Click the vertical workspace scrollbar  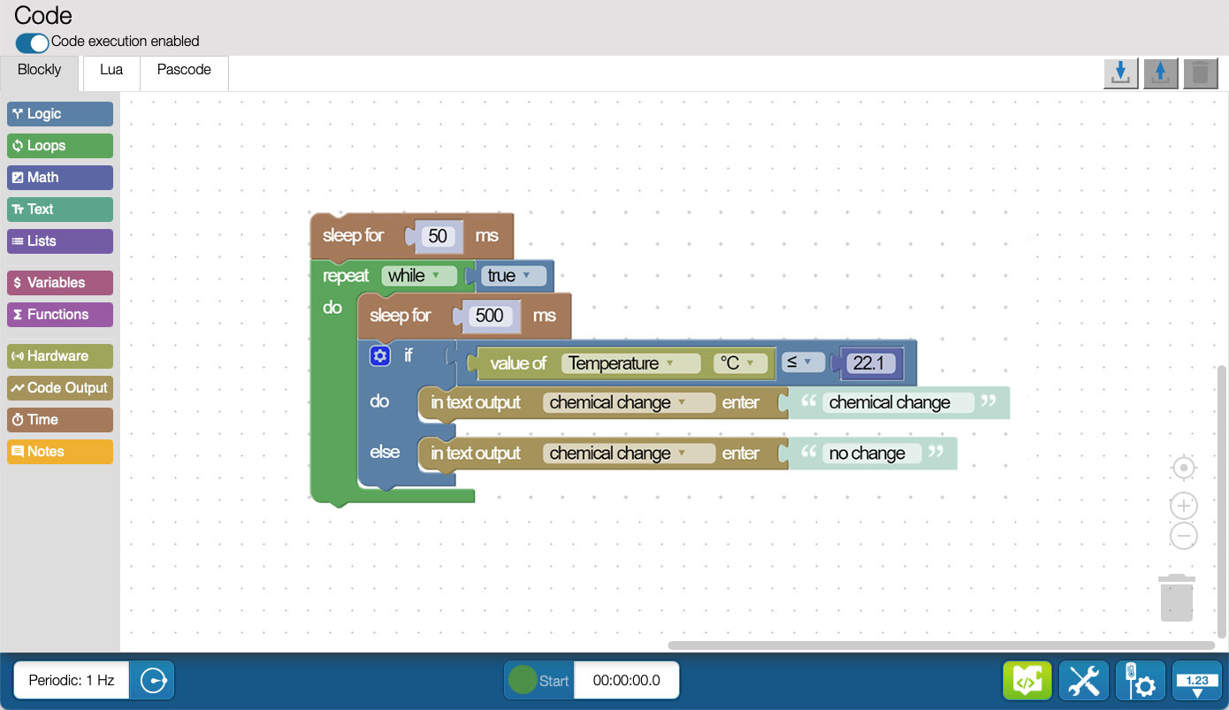pyautogui.click(x=1223, y=500)
